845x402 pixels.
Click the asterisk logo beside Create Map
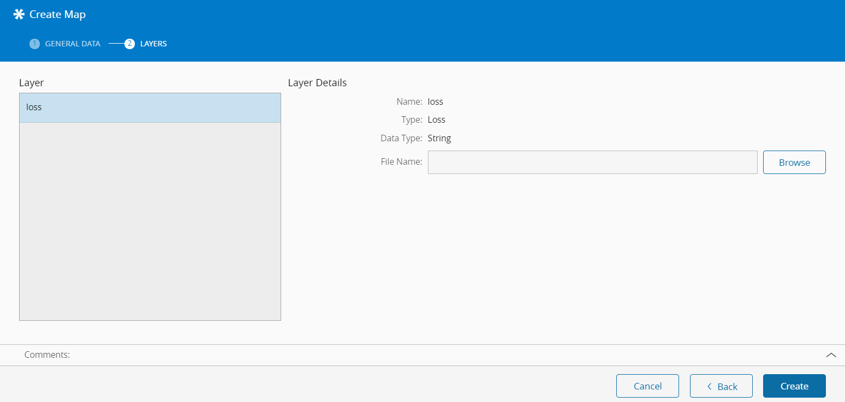coord(19,15)
